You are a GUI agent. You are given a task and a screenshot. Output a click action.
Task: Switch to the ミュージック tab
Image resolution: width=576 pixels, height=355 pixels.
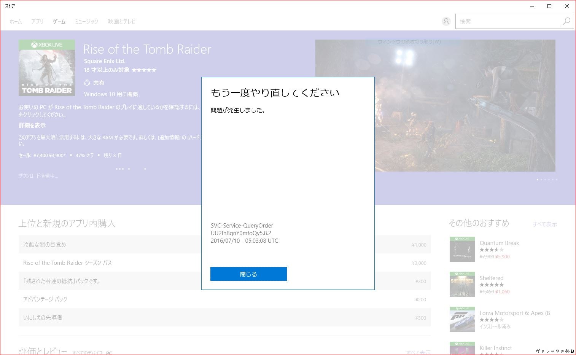click(x=86, y=22)
